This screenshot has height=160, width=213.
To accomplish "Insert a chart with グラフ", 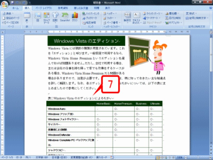I will [x=75, y=17].
